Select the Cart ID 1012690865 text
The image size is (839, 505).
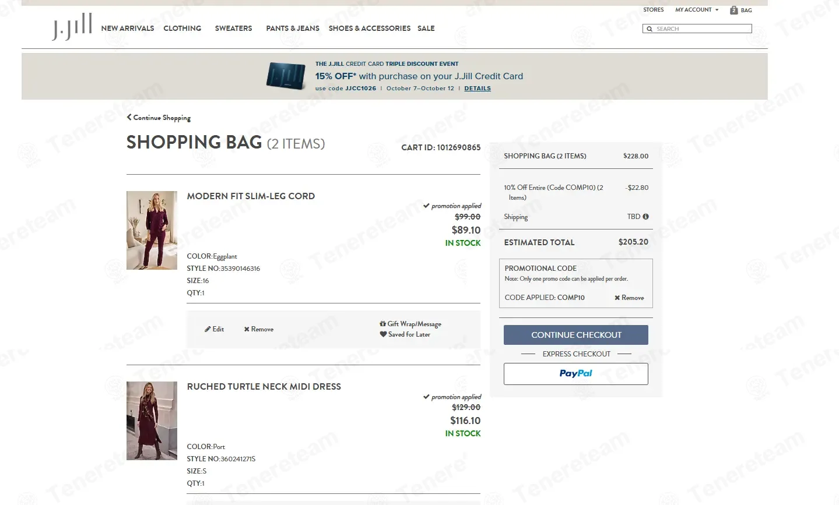(x=441, y=147)
